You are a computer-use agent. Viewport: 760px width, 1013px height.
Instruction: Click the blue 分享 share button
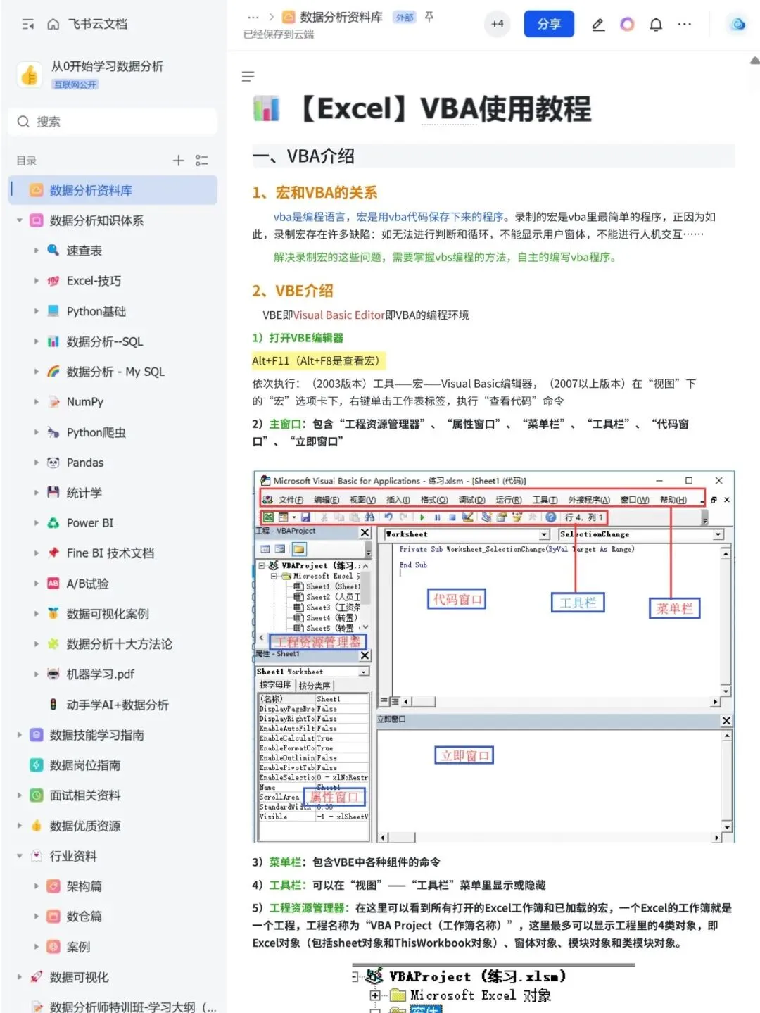[549, 24]
